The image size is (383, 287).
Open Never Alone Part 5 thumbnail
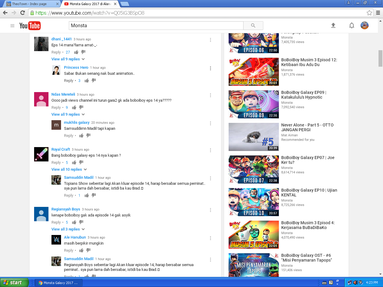[x=254, y=137]
